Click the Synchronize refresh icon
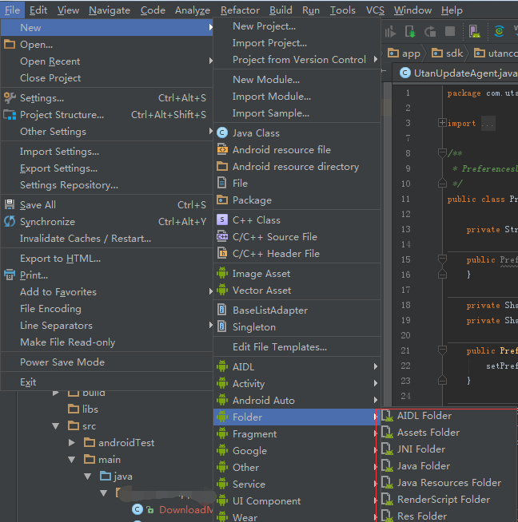The width and height of the screenshot is (518, 522). [10, 222]
